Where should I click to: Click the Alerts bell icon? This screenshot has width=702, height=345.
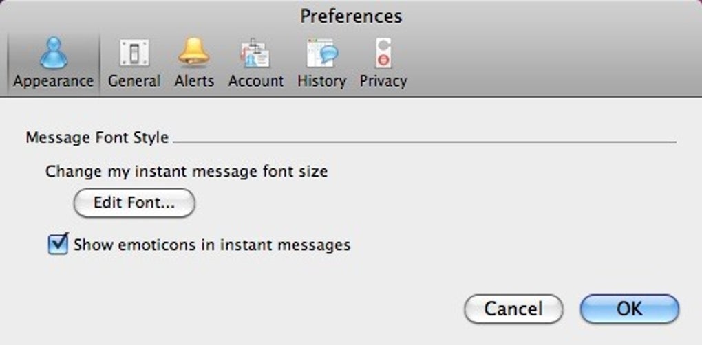(194, 52)
